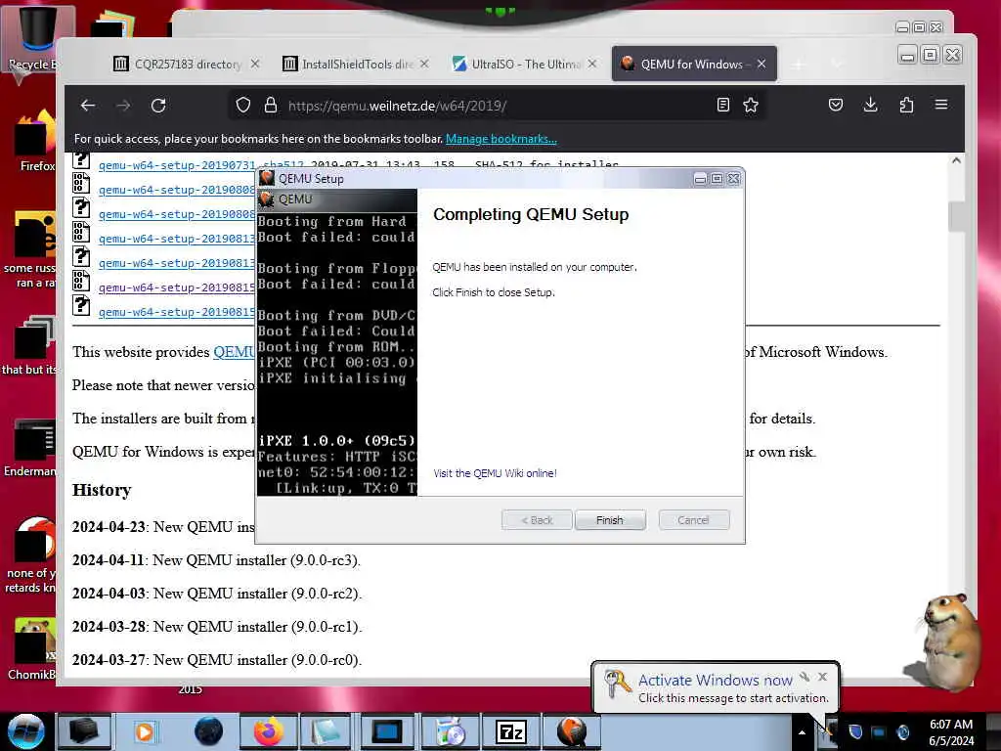Open the 7z taskbar icon

[511, 731]
